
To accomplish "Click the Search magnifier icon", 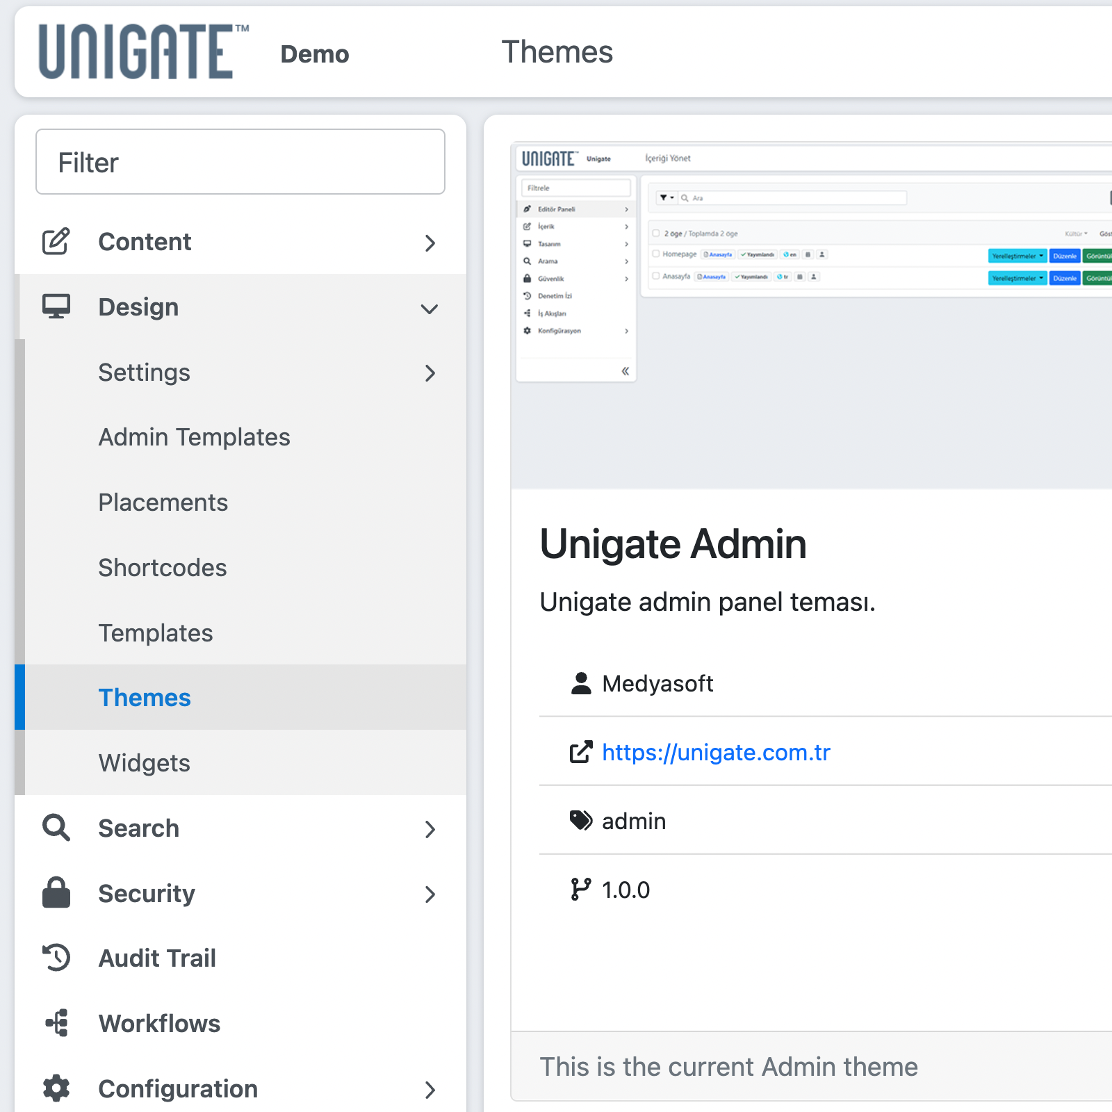I will (56, 828).
